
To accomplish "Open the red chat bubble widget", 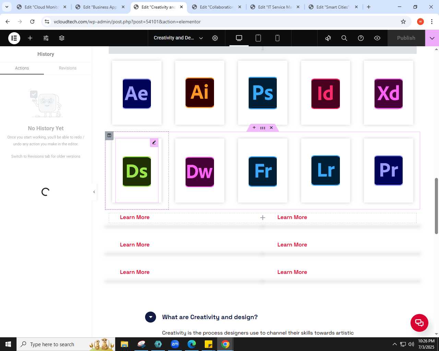I will pyautogui.click(x=419, y=323).
